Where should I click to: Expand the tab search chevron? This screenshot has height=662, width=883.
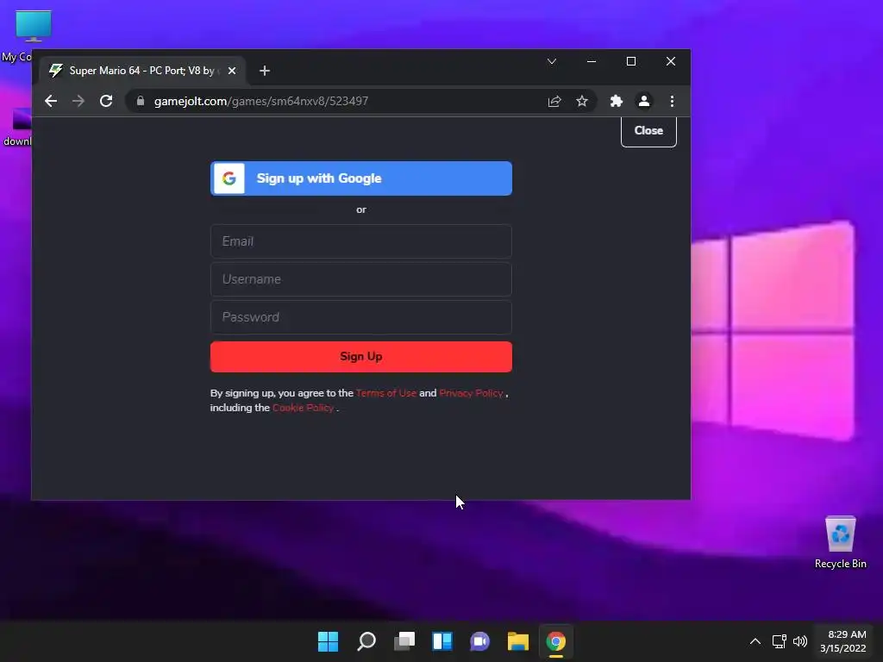pyautogui.click(x=552, y=61)
